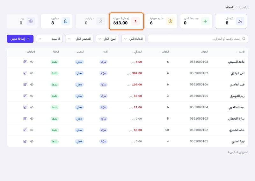
Task: Click phone number 0551000102
Action: (x=199, y=130)
